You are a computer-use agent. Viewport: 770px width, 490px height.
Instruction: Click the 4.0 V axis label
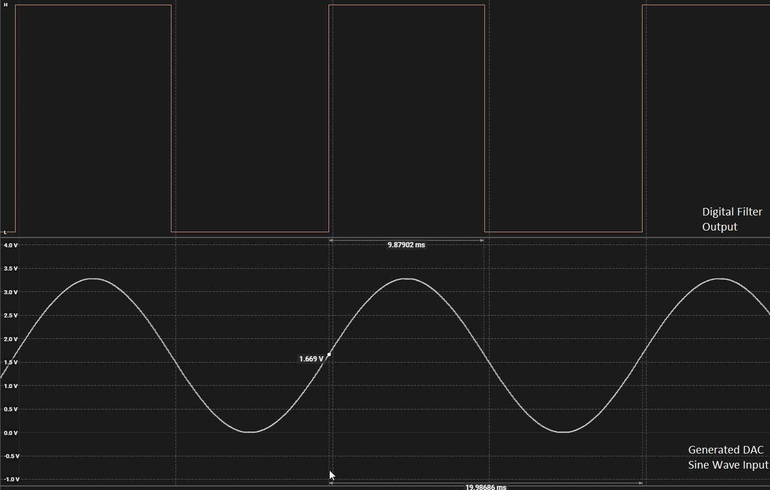point(11,245)
